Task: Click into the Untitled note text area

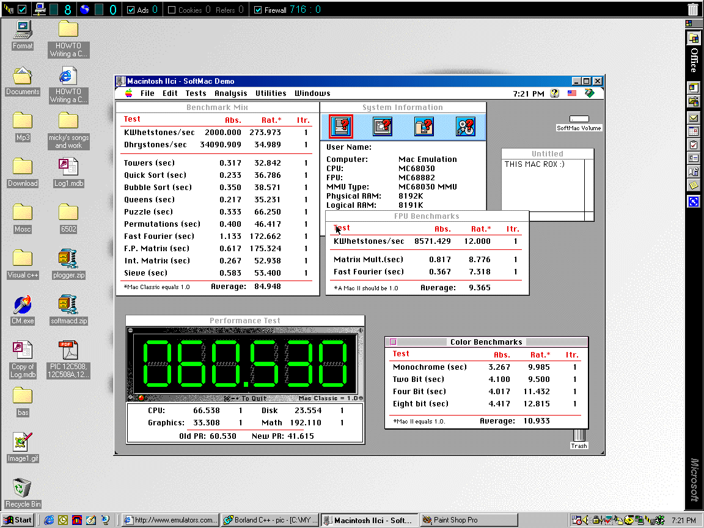Action: [543, 185]
